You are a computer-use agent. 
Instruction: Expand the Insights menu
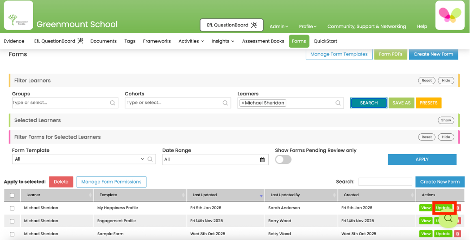coord(223,41)
